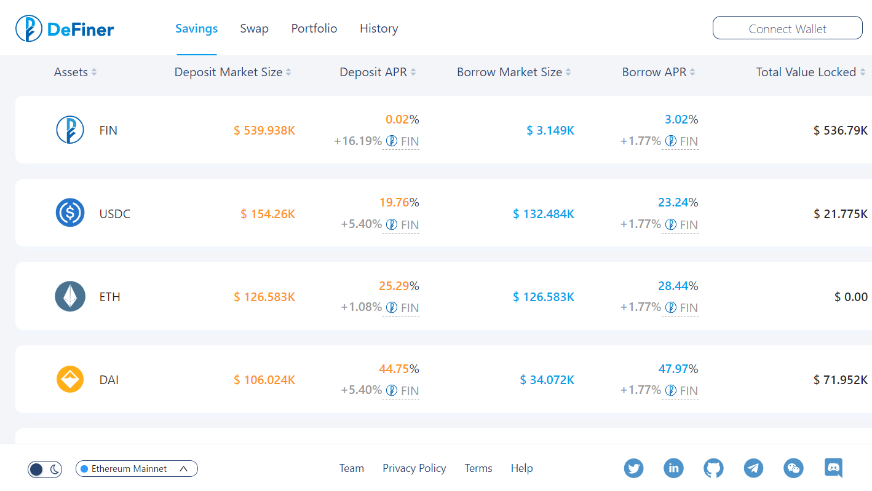Click the $ 34.072K borrow value
872x491 pixels.
(x=547, y=380)
